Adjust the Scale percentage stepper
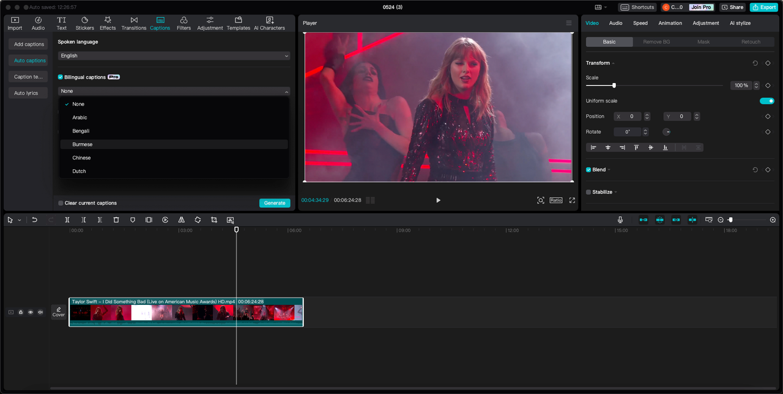783x394 pixels. click(x=757, y=86)
